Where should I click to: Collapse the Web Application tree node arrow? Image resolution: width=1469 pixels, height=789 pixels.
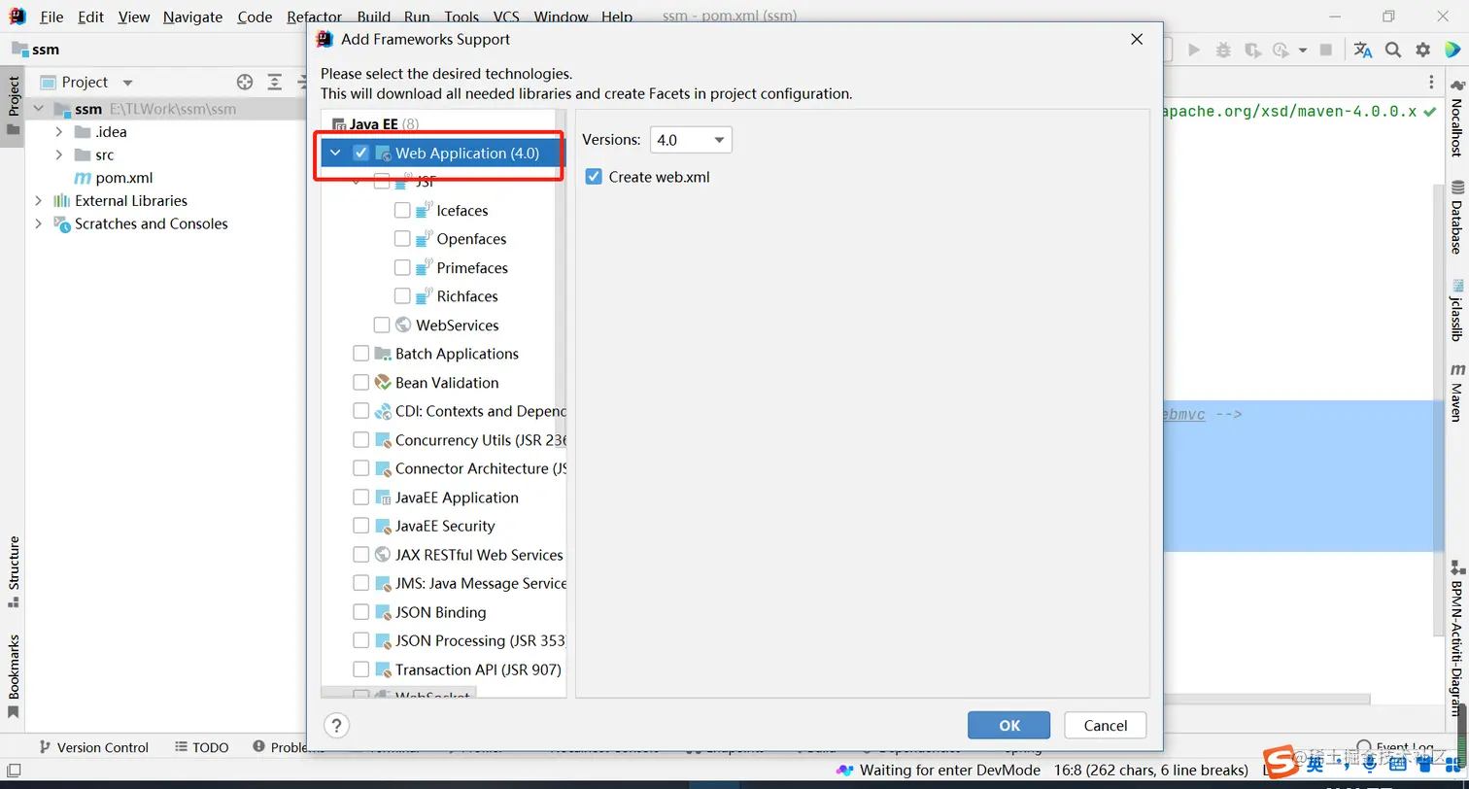pos(336,153)
